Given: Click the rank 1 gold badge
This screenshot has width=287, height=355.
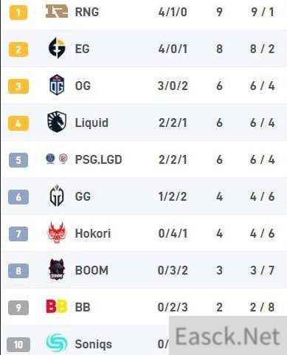Looking at the screenshot, I should click(x=18, y=12).
